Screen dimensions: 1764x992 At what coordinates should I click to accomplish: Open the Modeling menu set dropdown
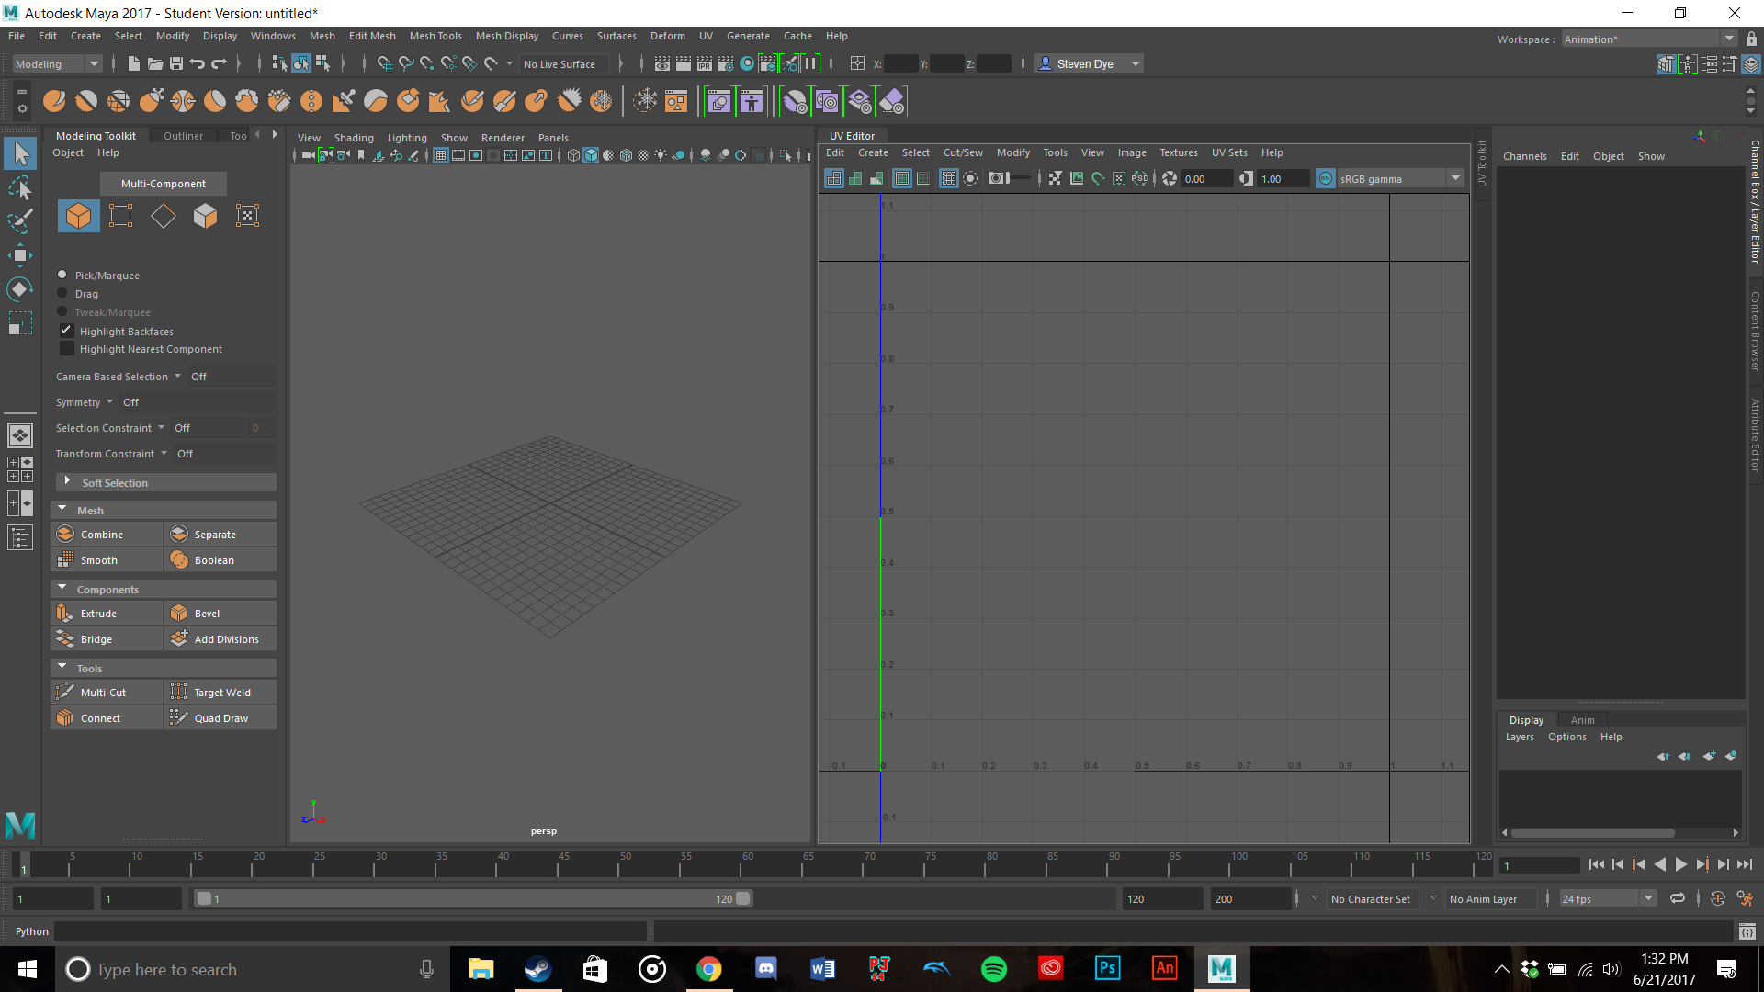[x=57, y=63]
